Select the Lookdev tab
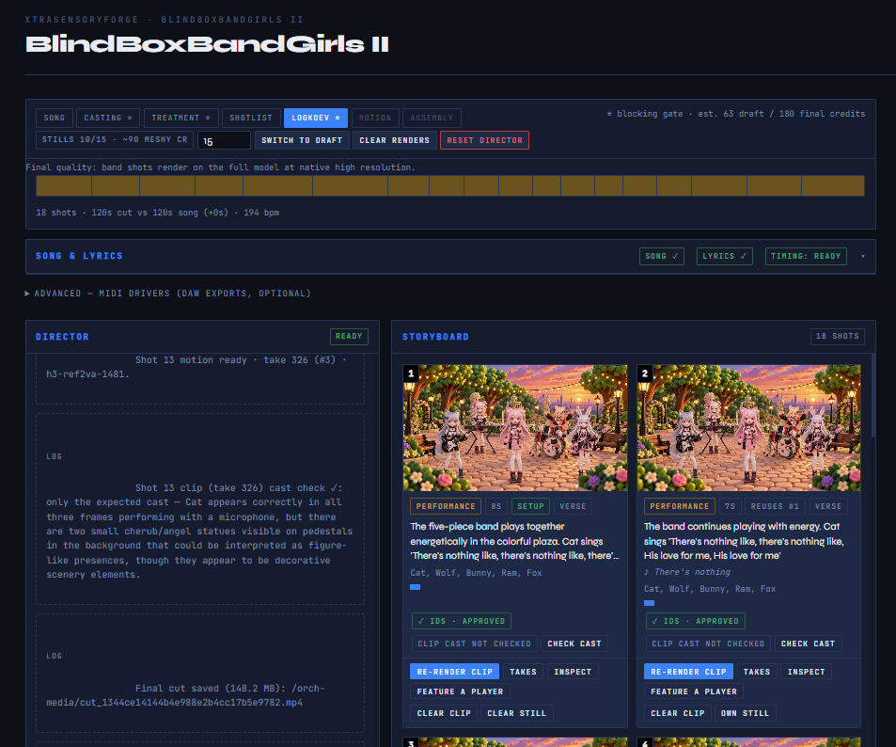Viewport: 896px width, 747px height. (x=315, y=118)
